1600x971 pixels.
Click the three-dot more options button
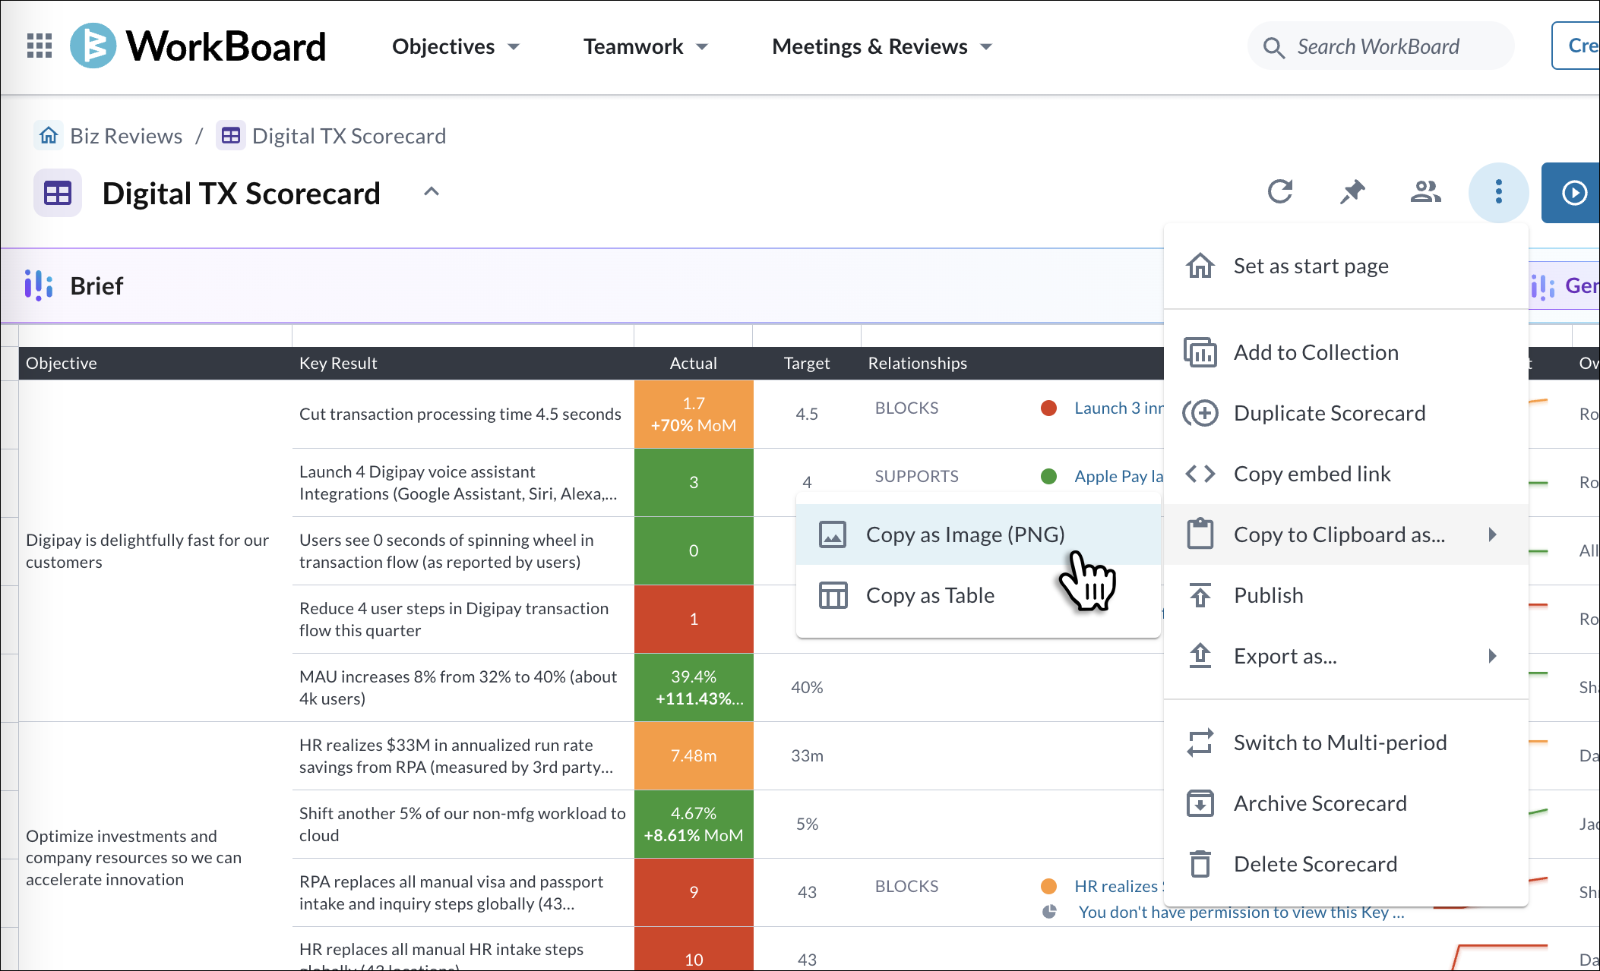1498,192
